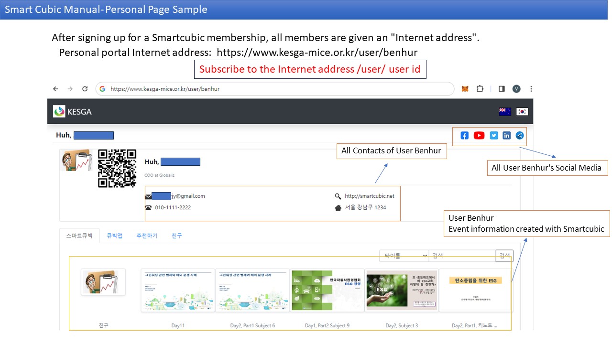Open the Chrome three-dot menu
This screenshot has height=344, width=612.
pos(531,89)
